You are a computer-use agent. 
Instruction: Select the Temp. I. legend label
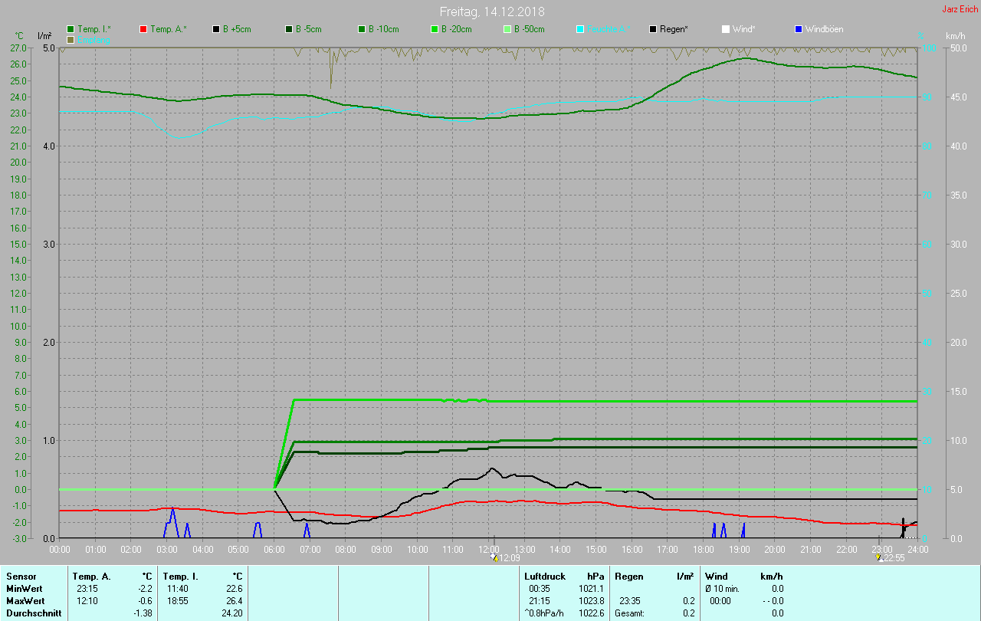coord(94,29)
